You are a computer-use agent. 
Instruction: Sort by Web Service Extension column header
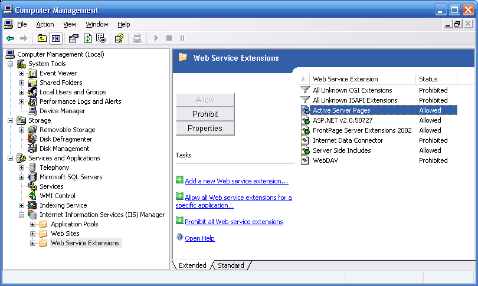(362, 79)
